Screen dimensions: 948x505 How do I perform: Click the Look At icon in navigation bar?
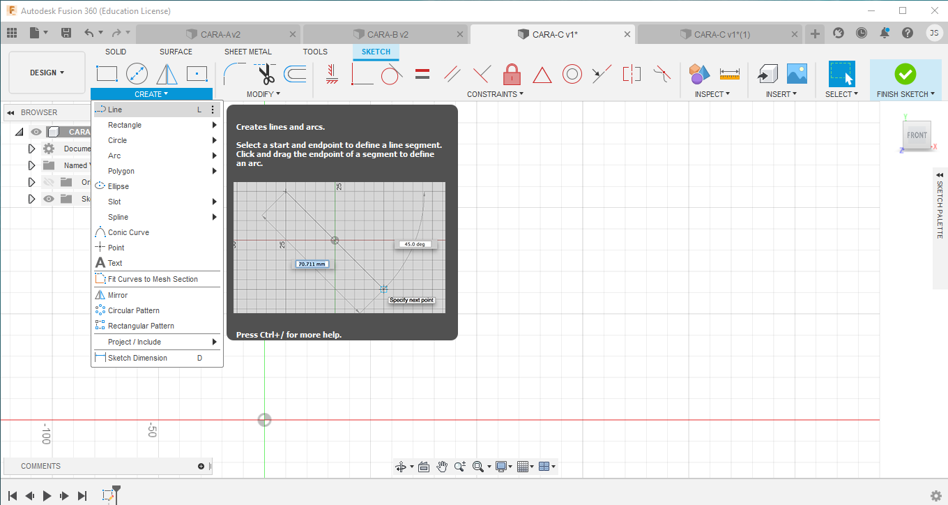(x=423, y=467)
